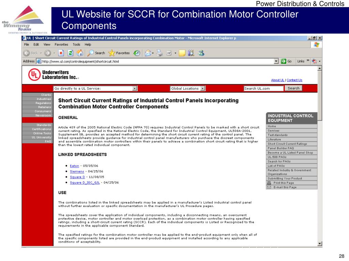The height and width of the screenshot is (261, 349).
Task: Click the Windows flag logo in menu bar
Action: (317, 45)
